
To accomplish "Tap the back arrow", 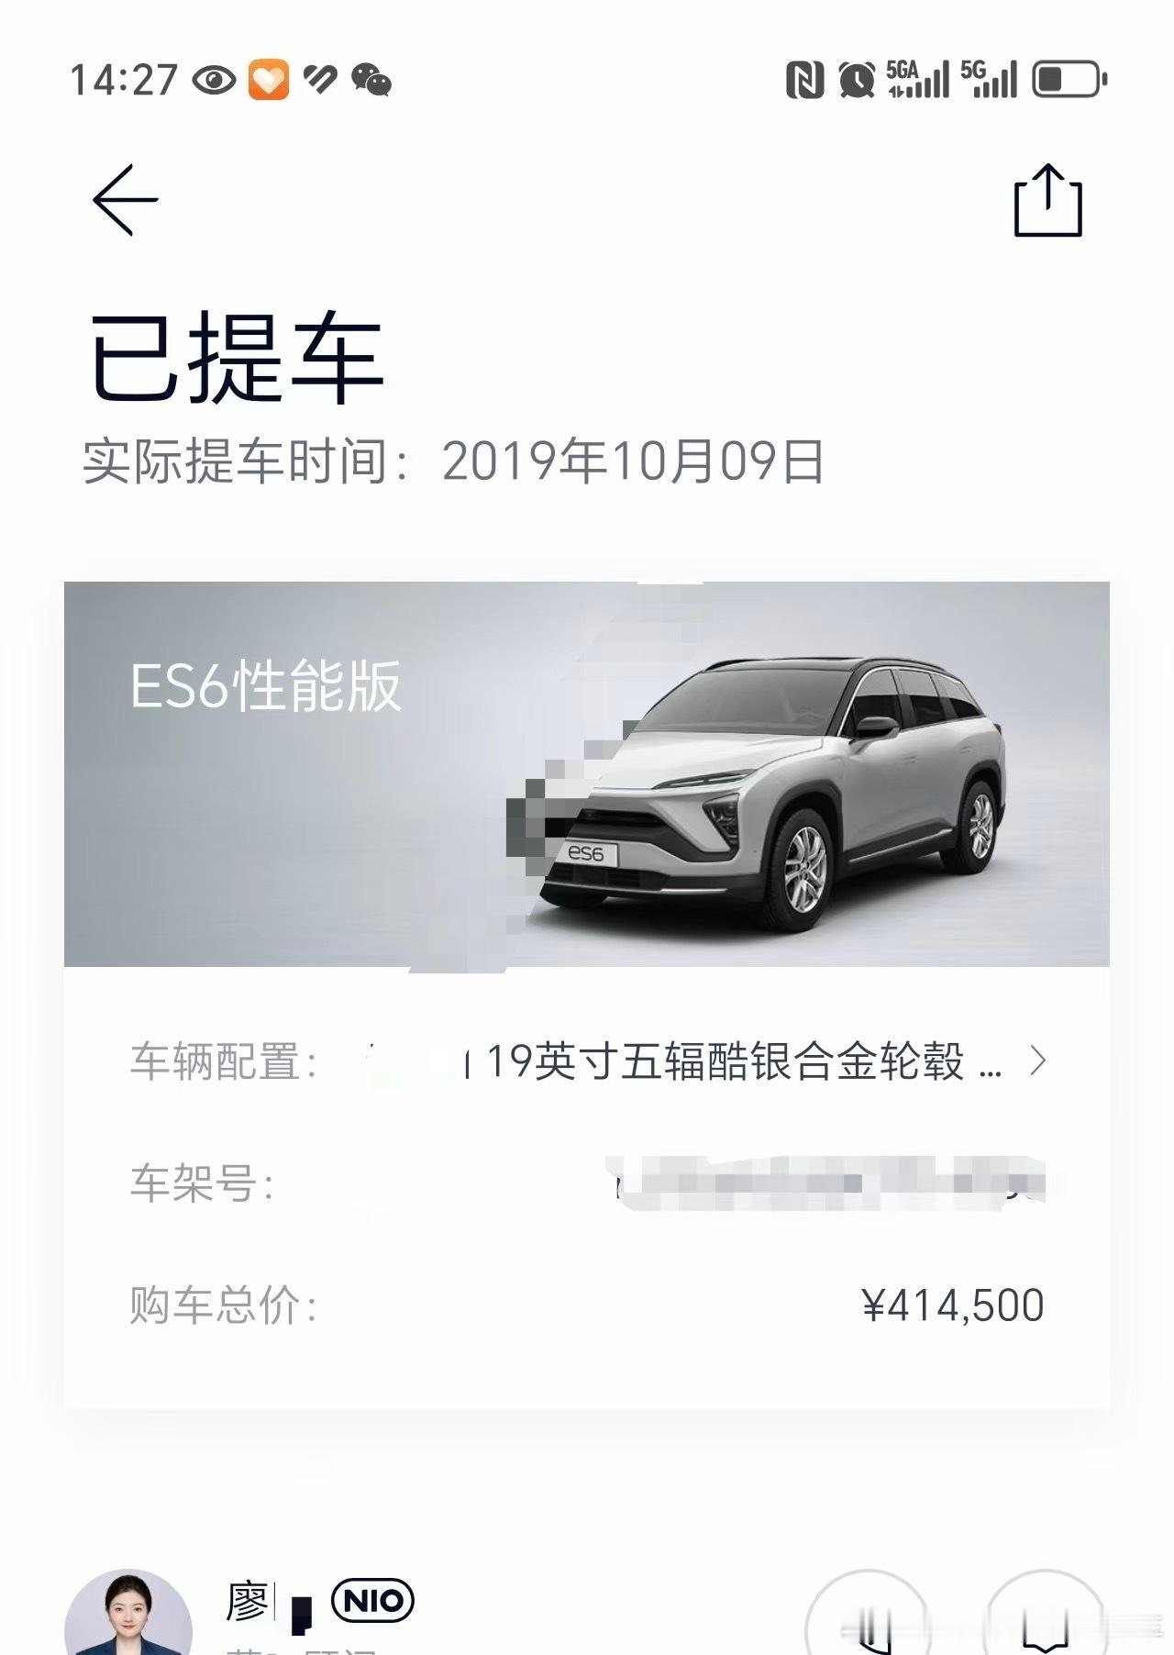I will click(x=126, y=200).
